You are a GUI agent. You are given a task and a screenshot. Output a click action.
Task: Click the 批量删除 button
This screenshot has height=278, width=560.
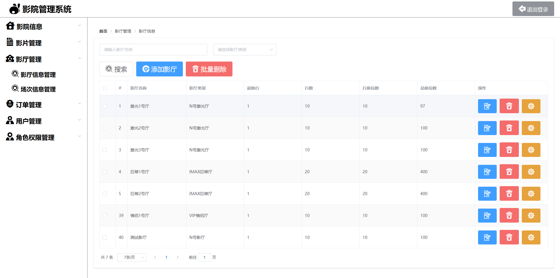pyautogui.click(x=209, y=69)
